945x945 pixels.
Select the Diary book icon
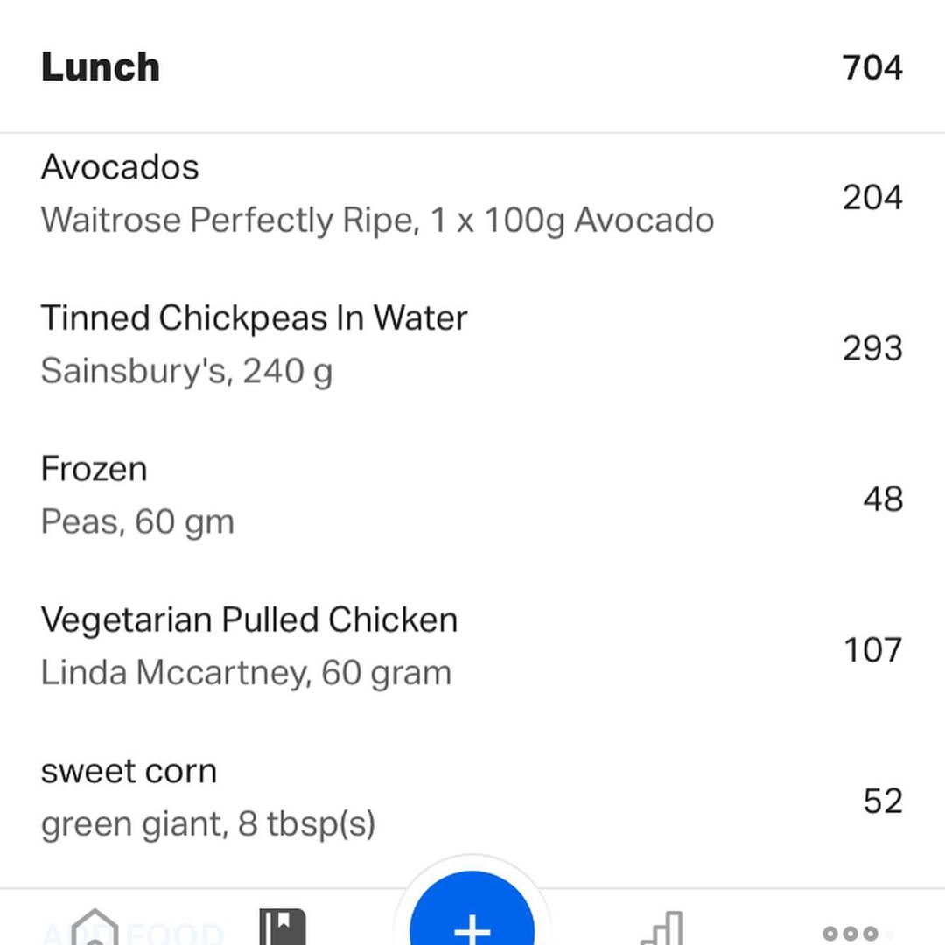click(283, 927)
